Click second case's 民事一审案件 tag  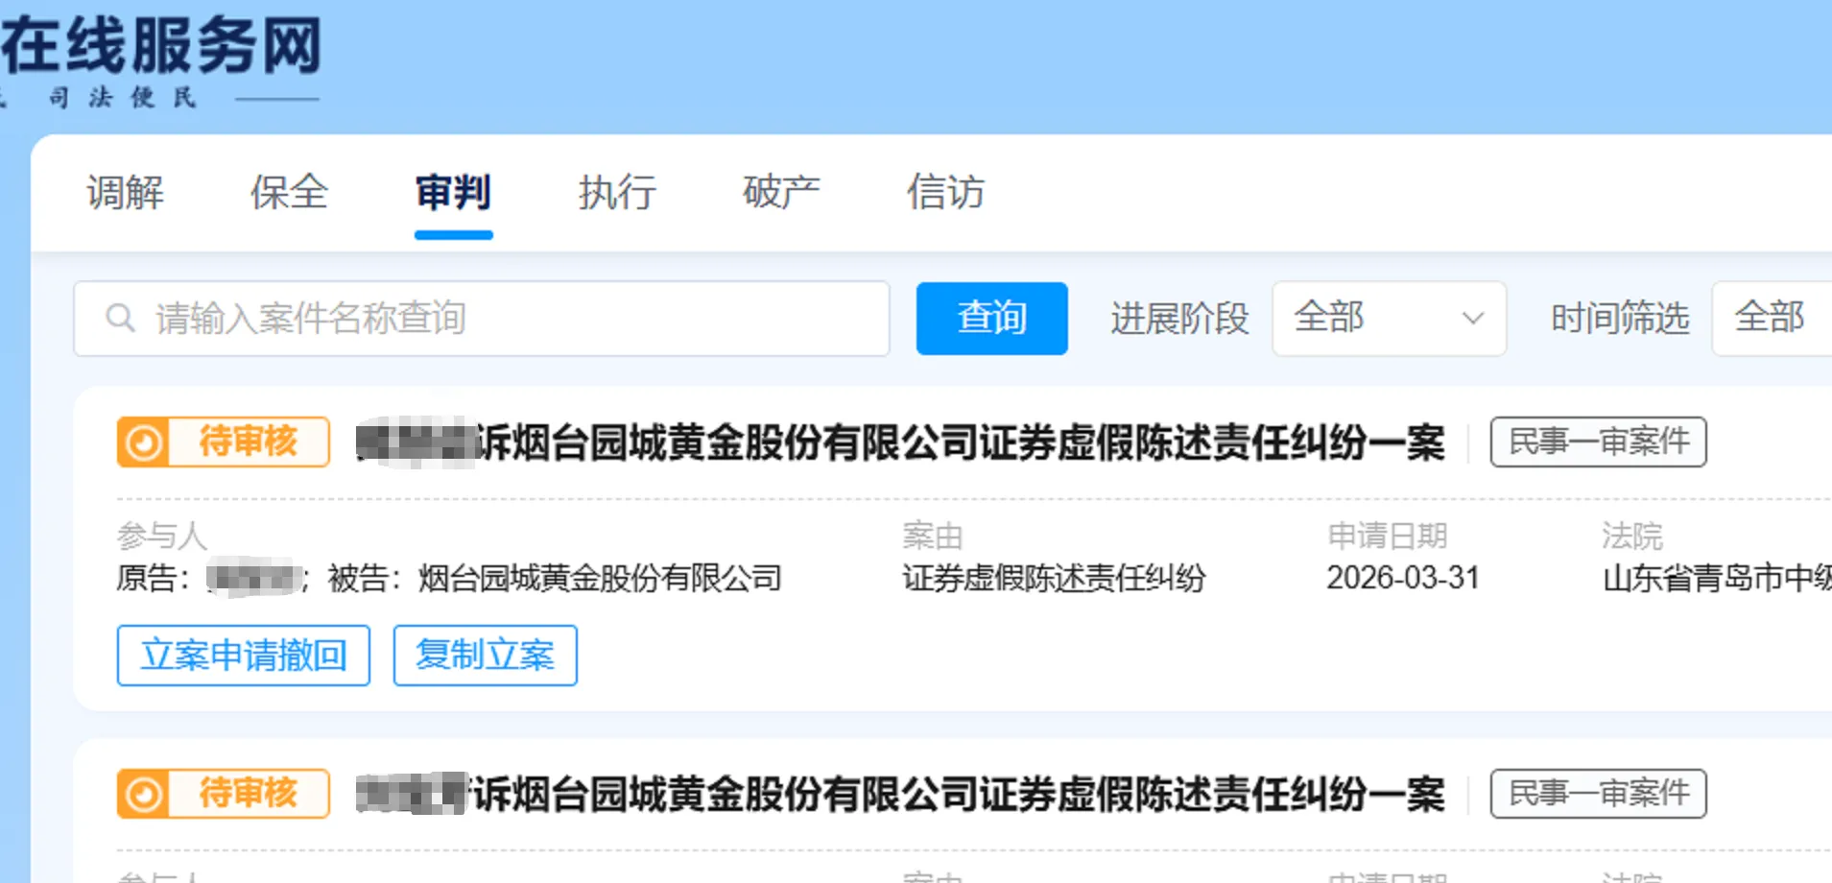click(1598, 794)
